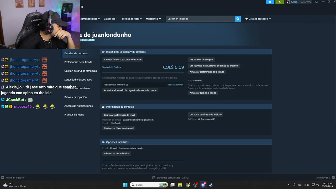The width and height of the screenshot is (336, 189).
Task: Open Steam from the taskbar
Action: [x=211, y=185]
